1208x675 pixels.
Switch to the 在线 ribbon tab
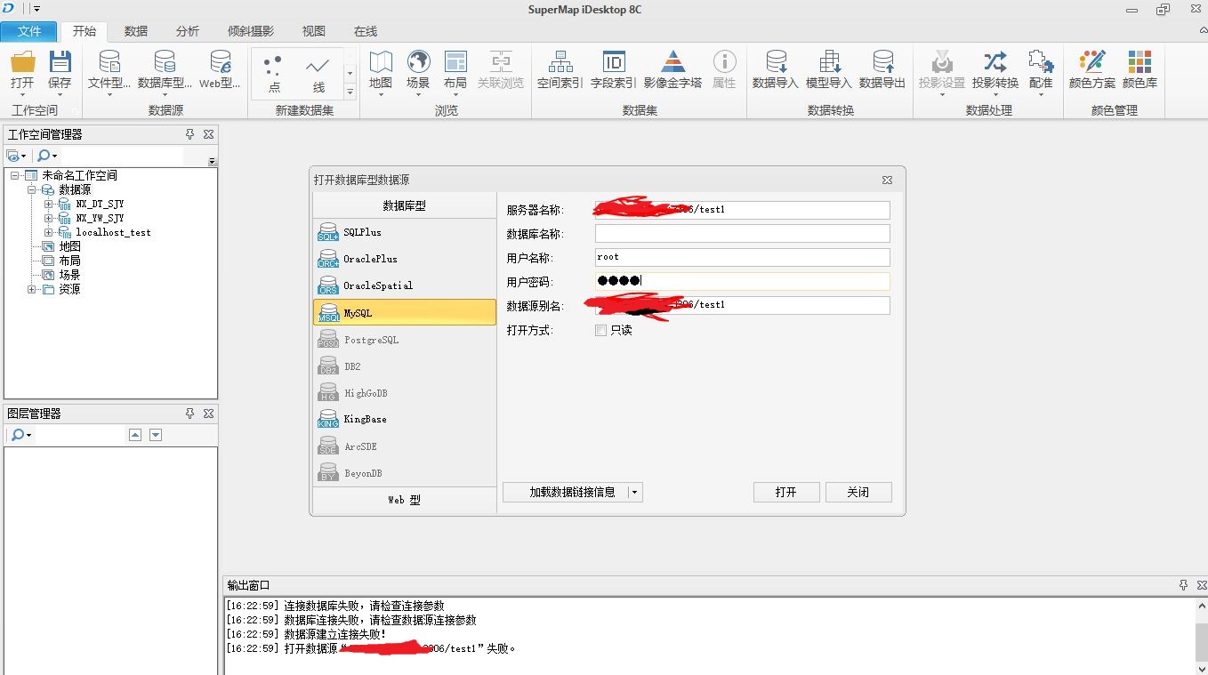click(366, 31)
